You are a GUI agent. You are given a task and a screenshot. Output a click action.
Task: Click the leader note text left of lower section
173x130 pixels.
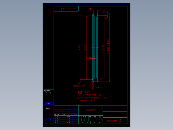[x=79, y=86]
